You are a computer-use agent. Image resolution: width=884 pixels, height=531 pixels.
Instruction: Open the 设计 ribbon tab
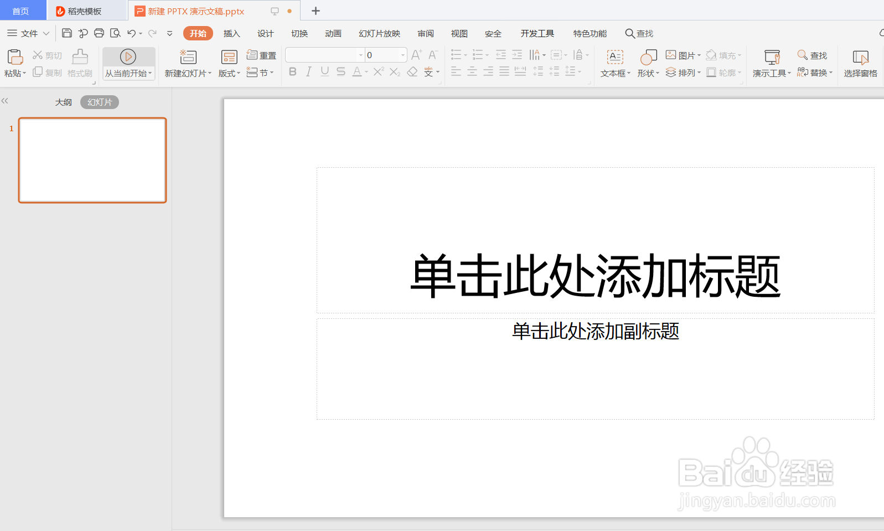pos(265,33)
